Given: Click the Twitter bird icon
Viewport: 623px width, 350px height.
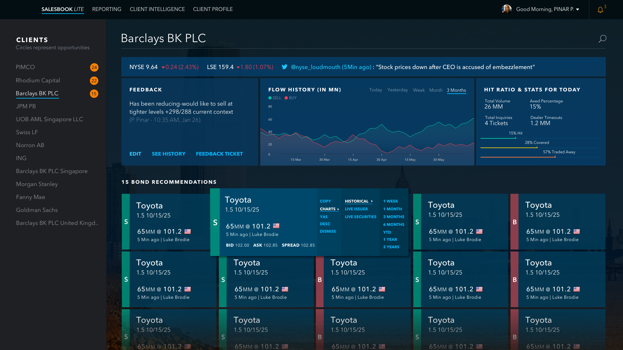Looking at the screenshot, I should (285, 67).
